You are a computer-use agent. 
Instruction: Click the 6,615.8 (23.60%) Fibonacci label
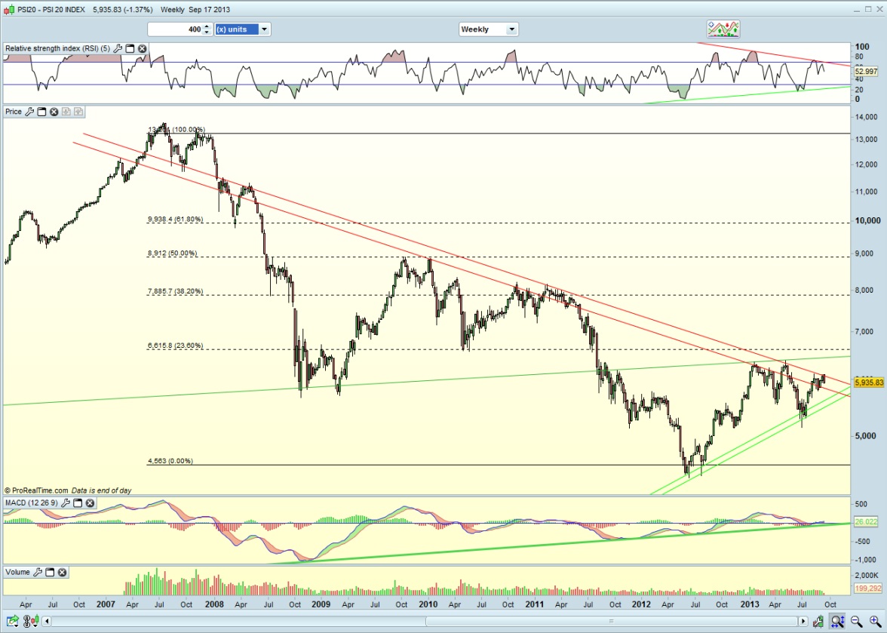pyautogui.click(x=175, y=346)
